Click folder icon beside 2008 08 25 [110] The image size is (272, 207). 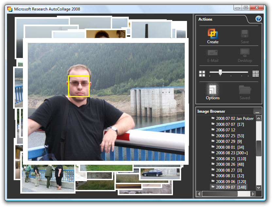click(213, 158)
